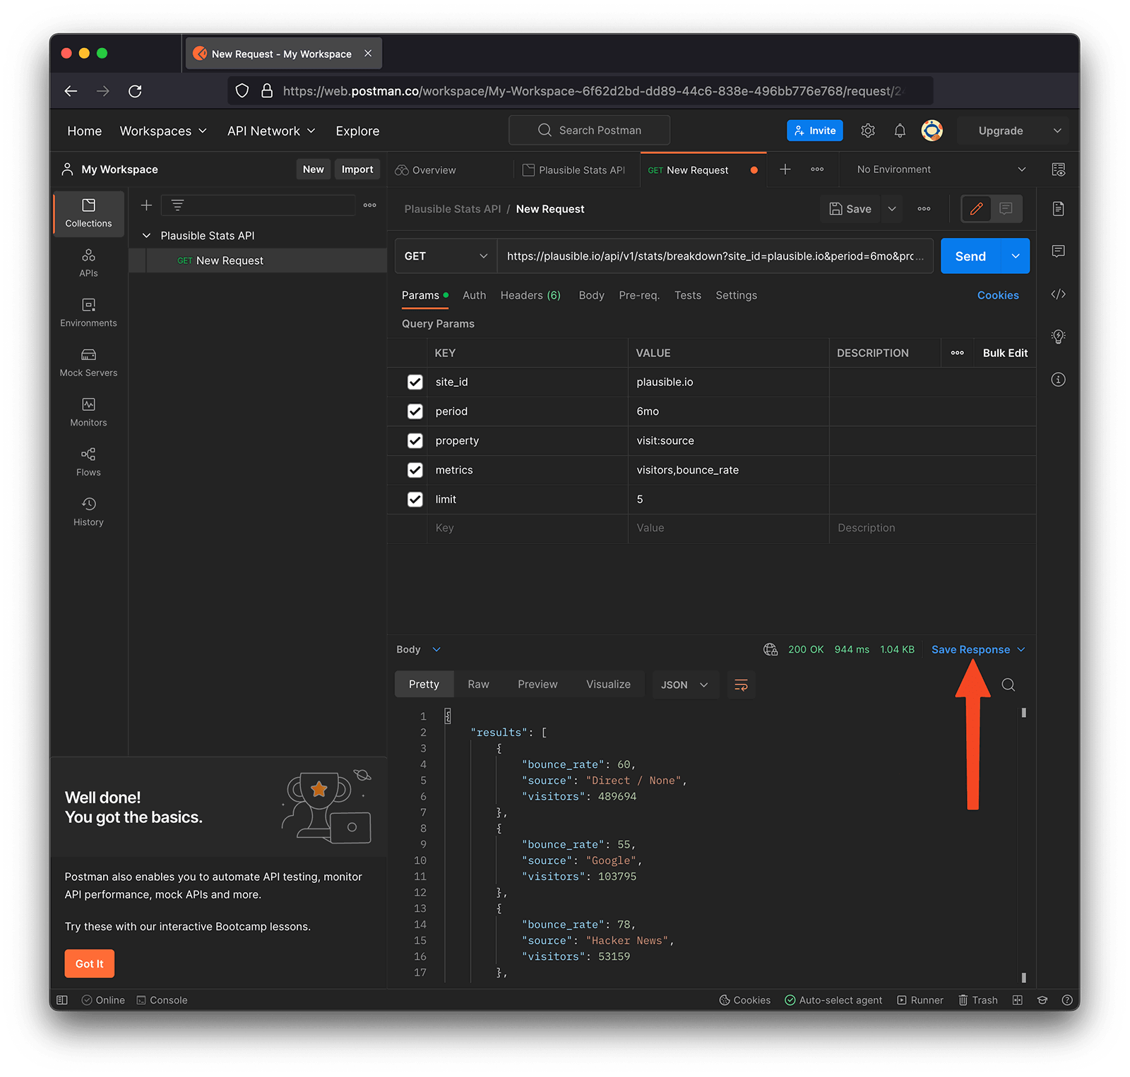Open the Trash from the status bar
The image size is (1130, 1077).
click(x=978, y=999)
